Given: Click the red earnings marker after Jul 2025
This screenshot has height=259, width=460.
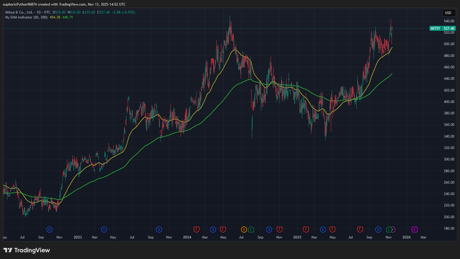Looking at the screenshot, I should click(x=360, y=229).
